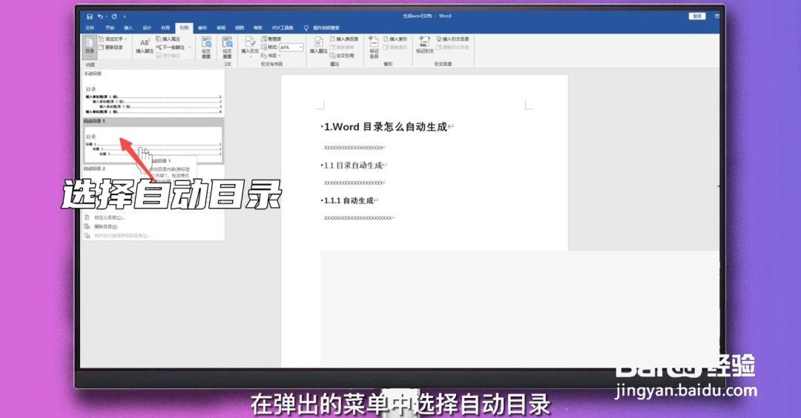Switch to the 帮助 Help tab
Image resolution: width=801 pixels, height=418 pixels.
tap(258, 27)
